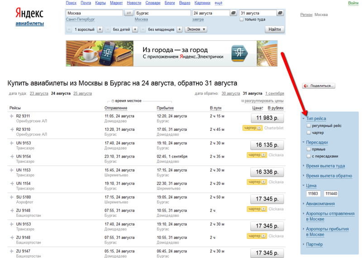Increase number of adults with plus button
Viewport: 362px width, 258px height.
tap(100, 29)
